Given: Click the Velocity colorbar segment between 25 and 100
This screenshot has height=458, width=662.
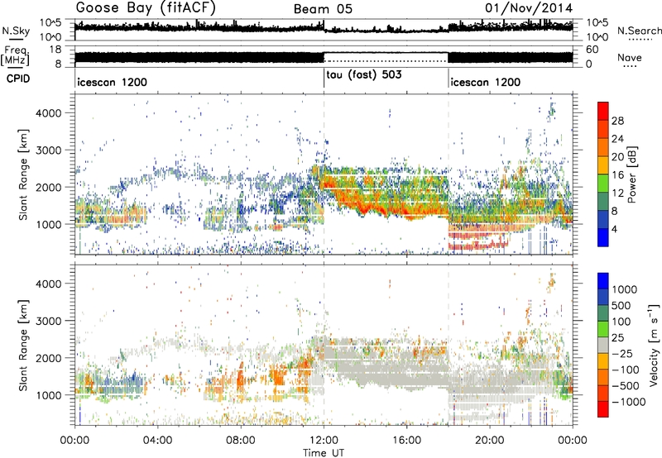Looking at the screenshot, I should coord(603,329).
